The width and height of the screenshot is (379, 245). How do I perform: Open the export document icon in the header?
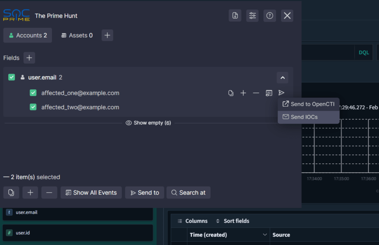tap(235, 15)
